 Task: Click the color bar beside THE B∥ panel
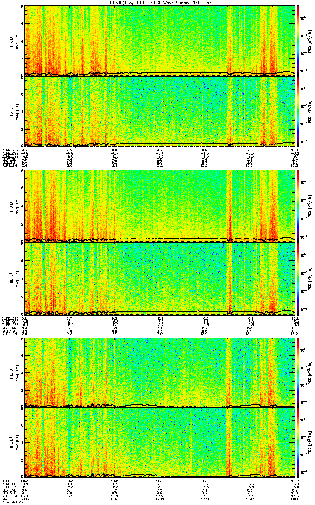(298, 443)
